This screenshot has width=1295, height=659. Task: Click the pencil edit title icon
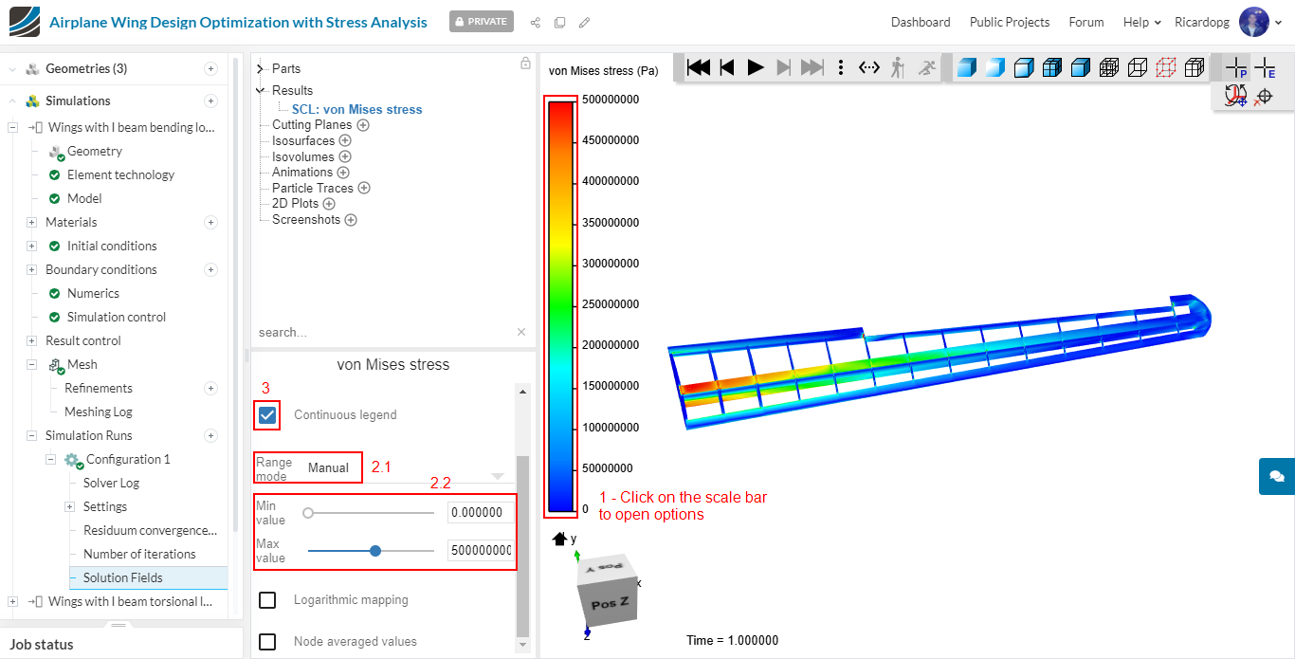point(584,22)
